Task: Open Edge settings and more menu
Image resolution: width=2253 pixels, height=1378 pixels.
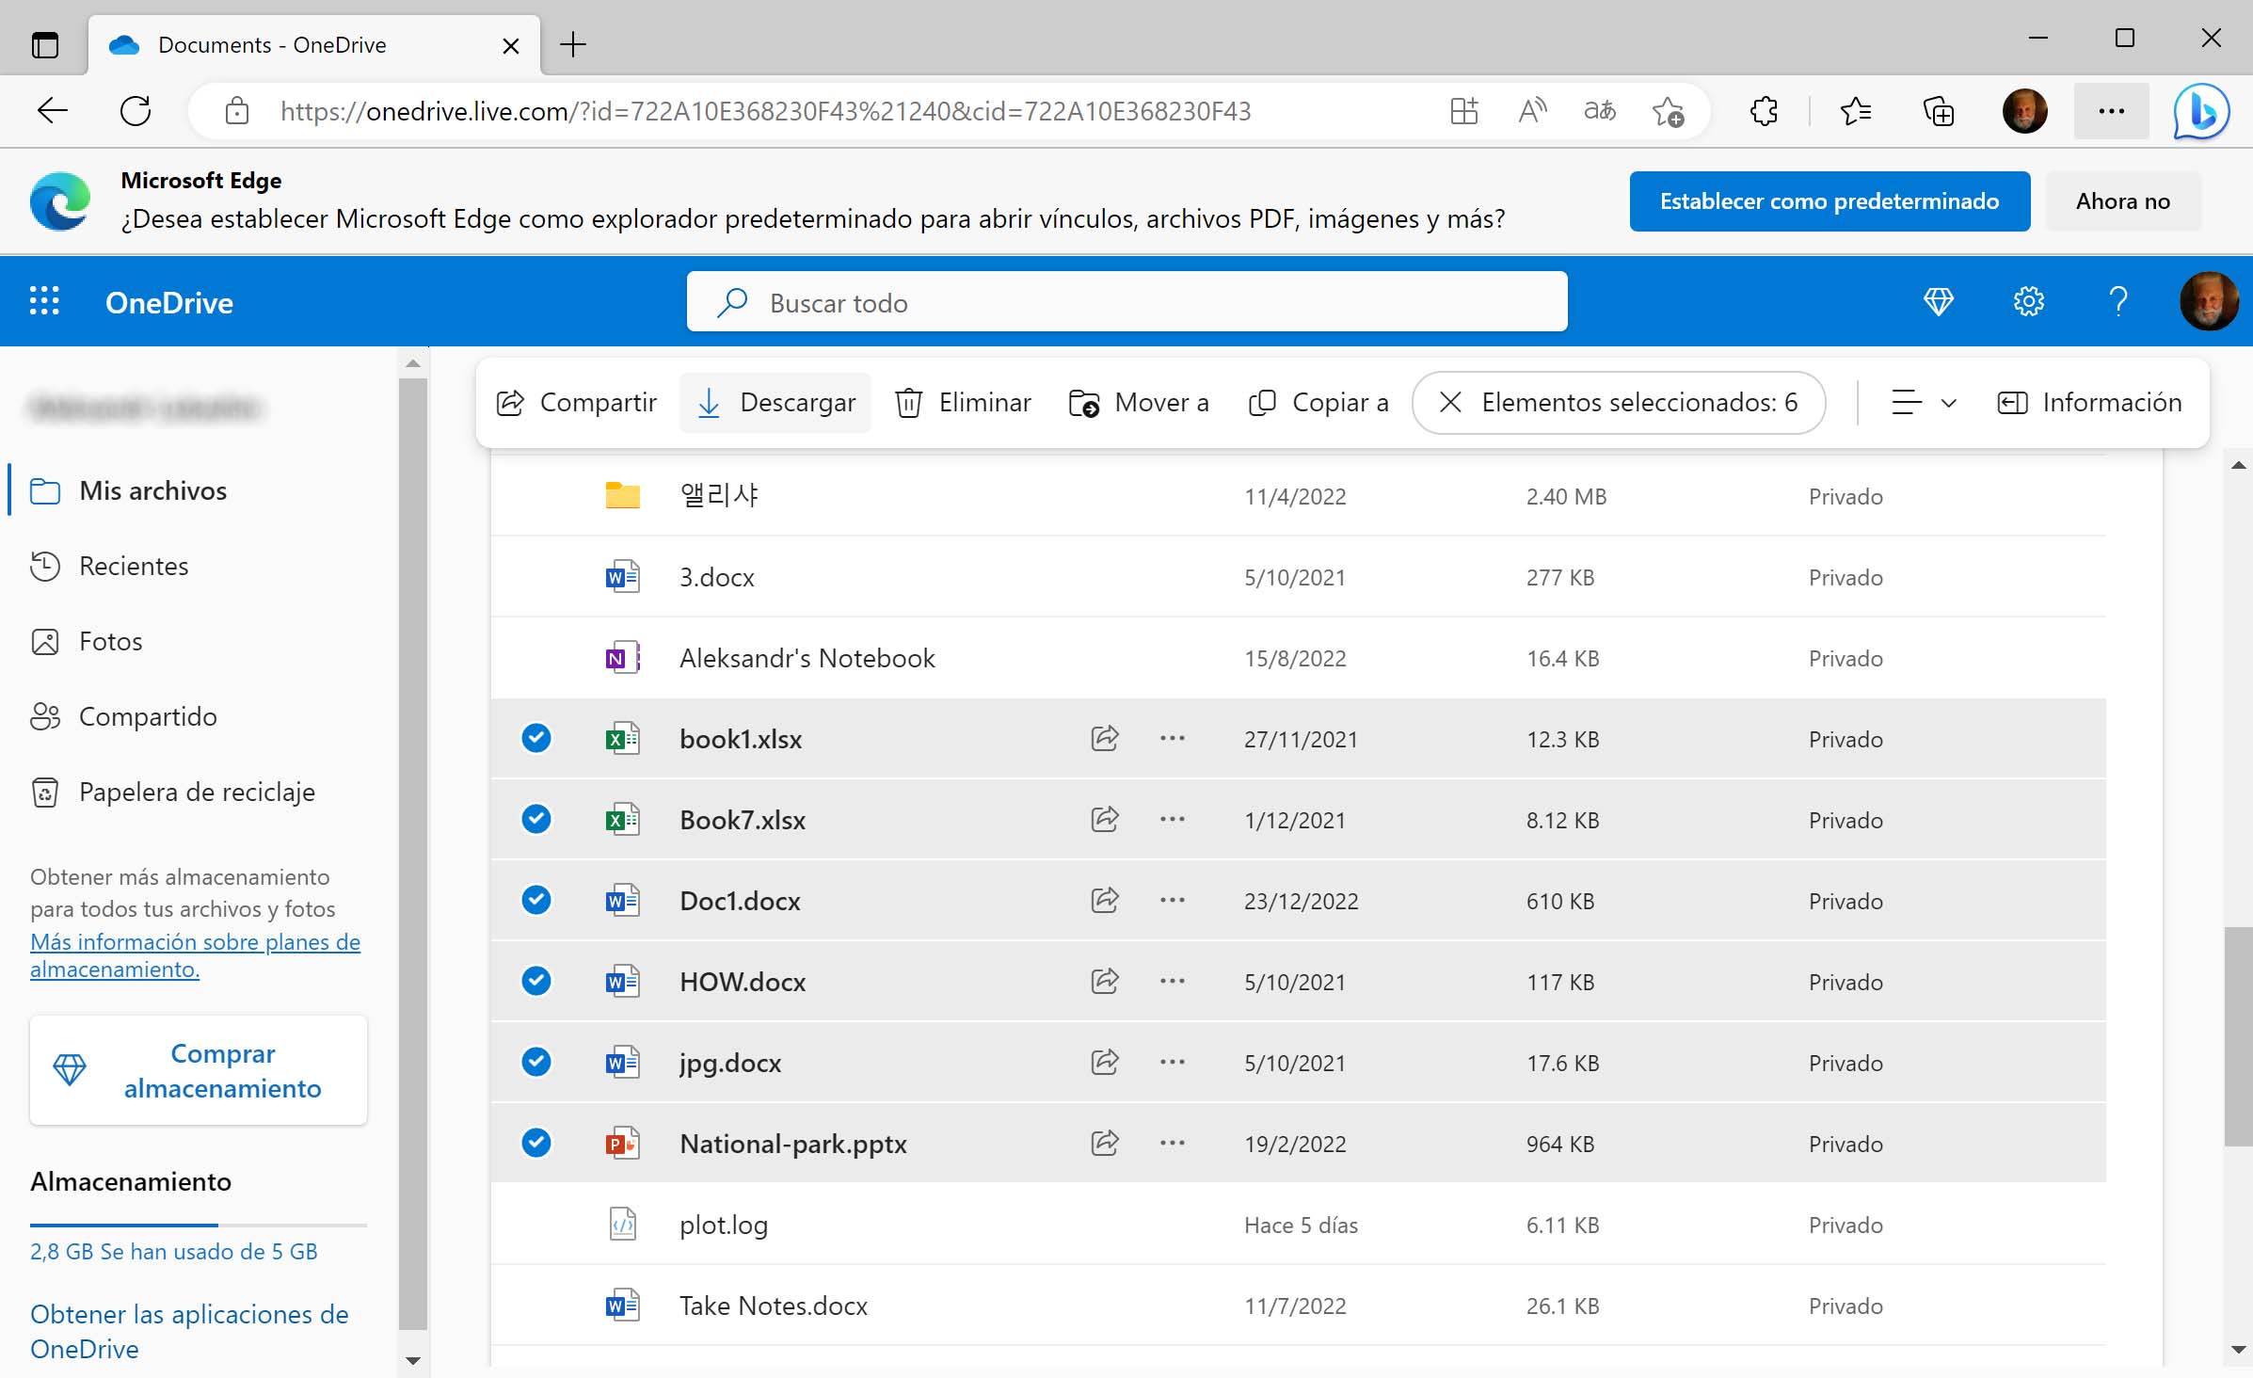Action: pos(2111,111)
